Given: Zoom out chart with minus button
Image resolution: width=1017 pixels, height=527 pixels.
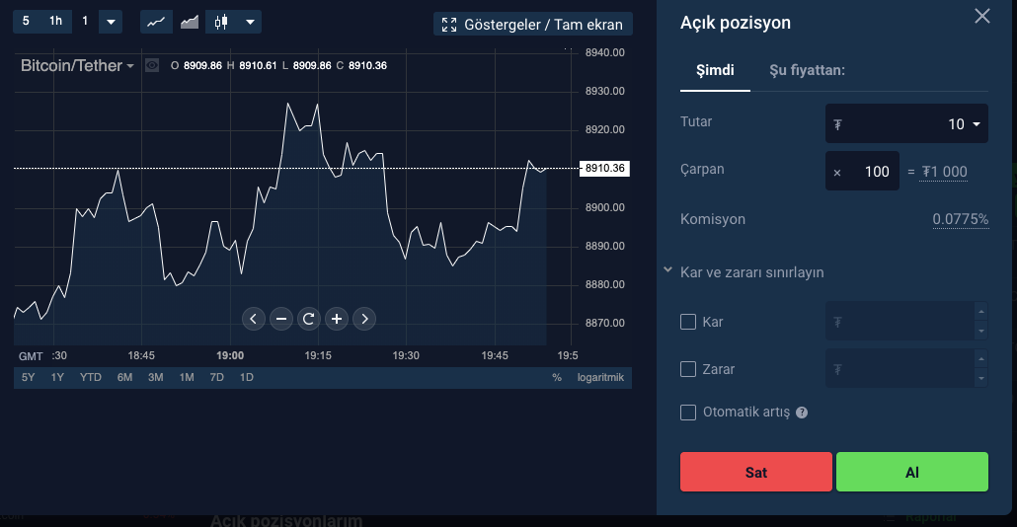Looking at the screenshot, I should coord(281,318).
